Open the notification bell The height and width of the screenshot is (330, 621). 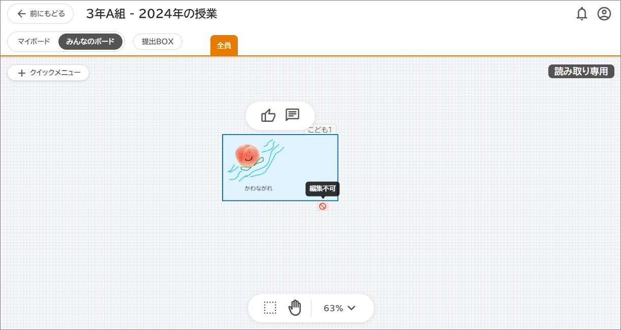click(x=582, y=14)
